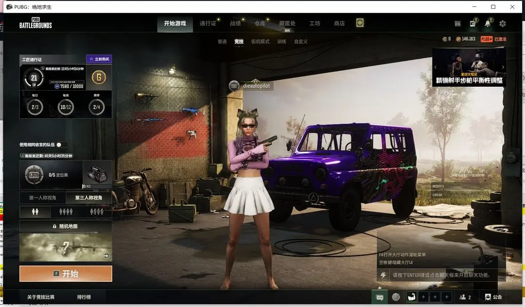Expand the chat panel with the small up arrow

tap(379, 288)
